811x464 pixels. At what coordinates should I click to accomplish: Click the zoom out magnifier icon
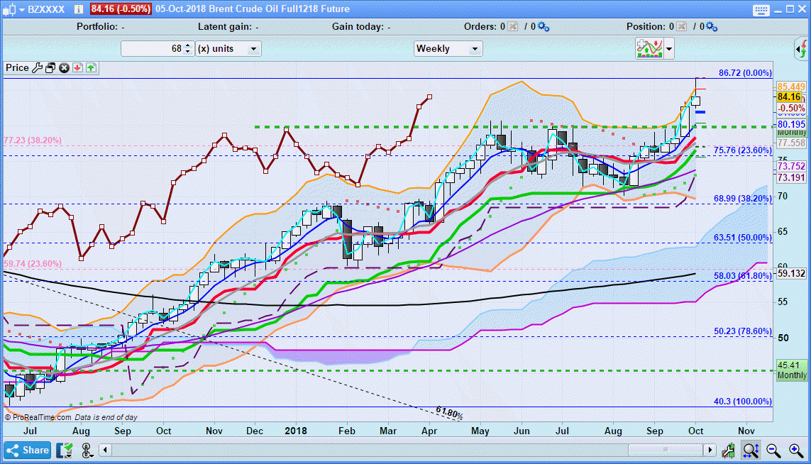click(x=774, y=451)
